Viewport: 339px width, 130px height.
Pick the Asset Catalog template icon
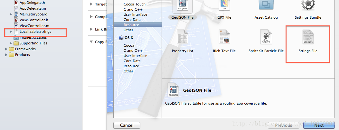(266, 5)
